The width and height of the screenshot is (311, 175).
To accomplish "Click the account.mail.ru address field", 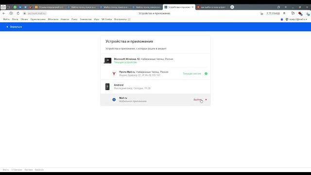I will coord(37,13).
